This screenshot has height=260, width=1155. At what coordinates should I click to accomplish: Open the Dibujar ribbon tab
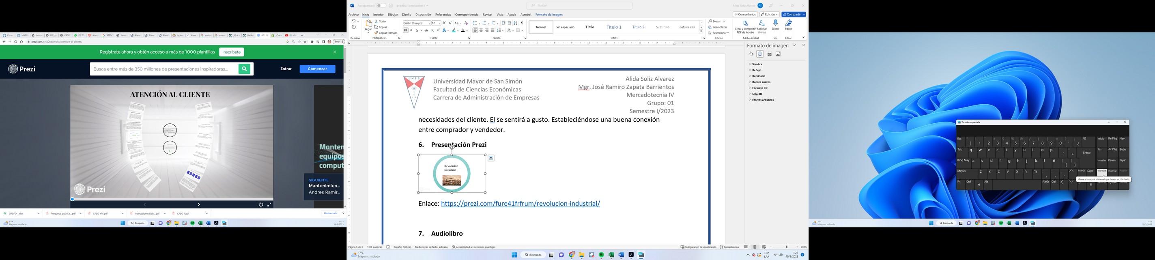(393, 15)
